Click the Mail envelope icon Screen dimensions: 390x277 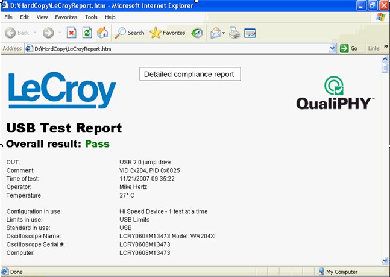pos(215,33)
